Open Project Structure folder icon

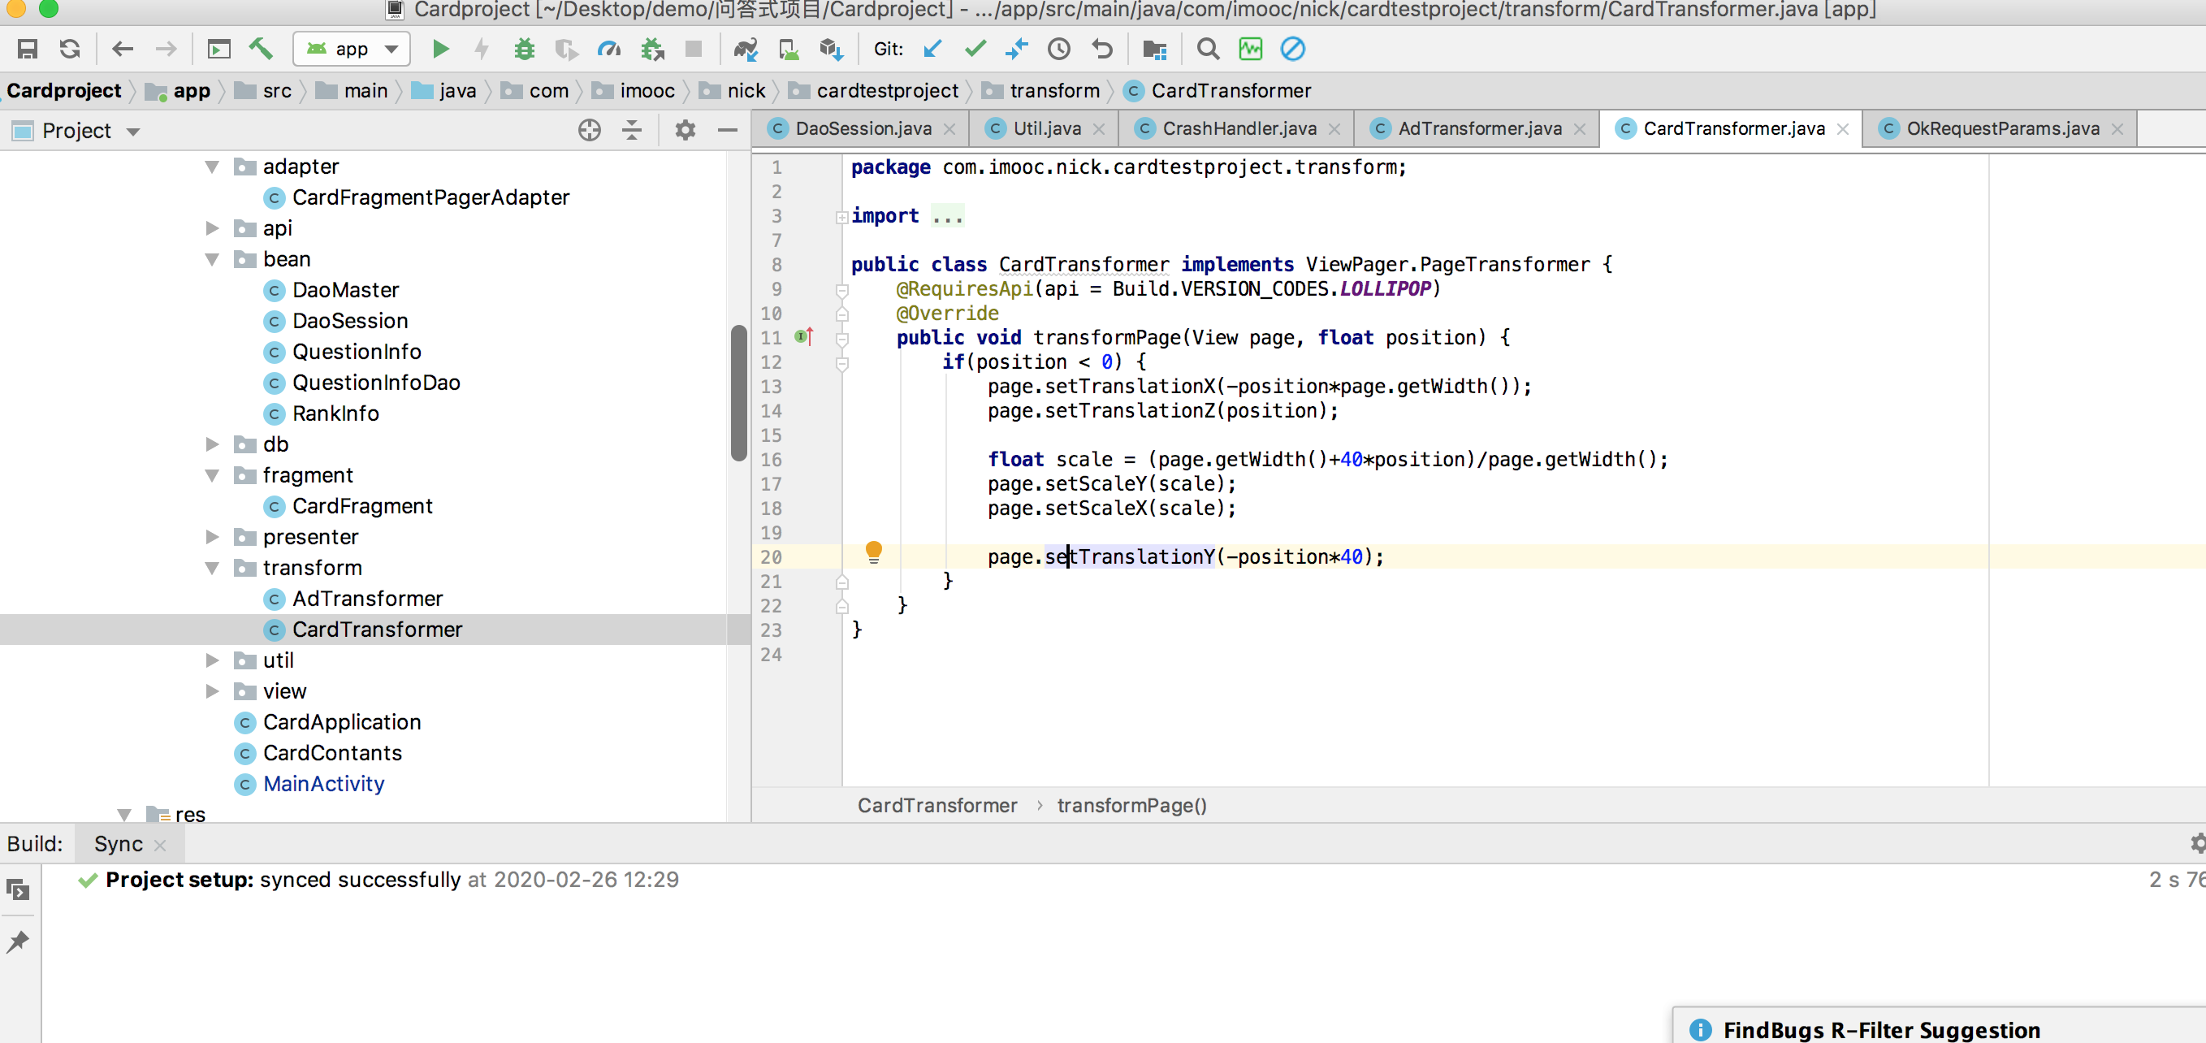pos(1154,49)
